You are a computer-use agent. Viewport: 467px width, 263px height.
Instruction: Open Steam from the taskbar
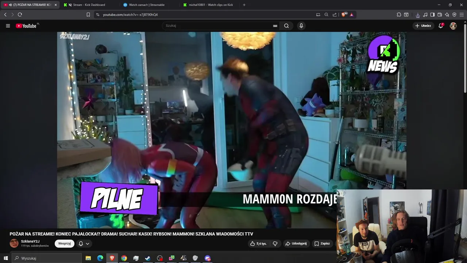tap(148, 258)
